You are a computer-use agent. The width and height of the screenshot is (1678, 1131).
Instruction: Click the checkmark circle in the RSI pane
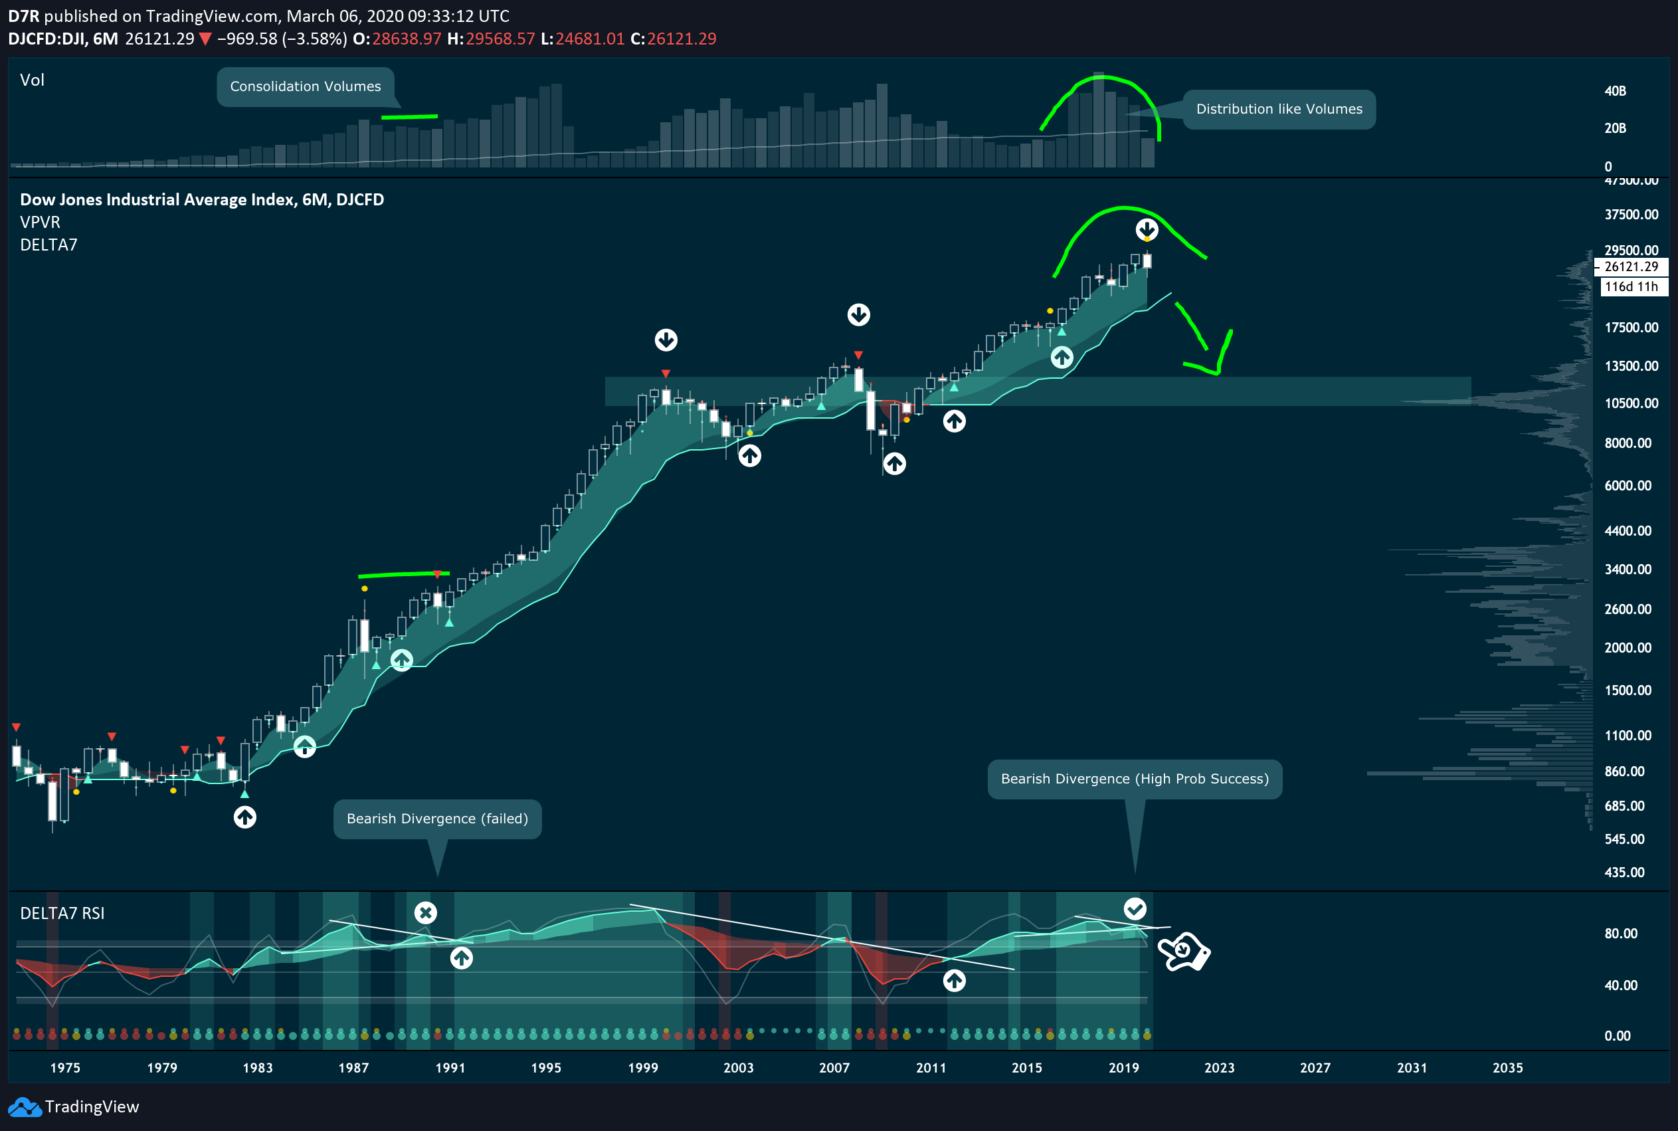[1135, 908]
